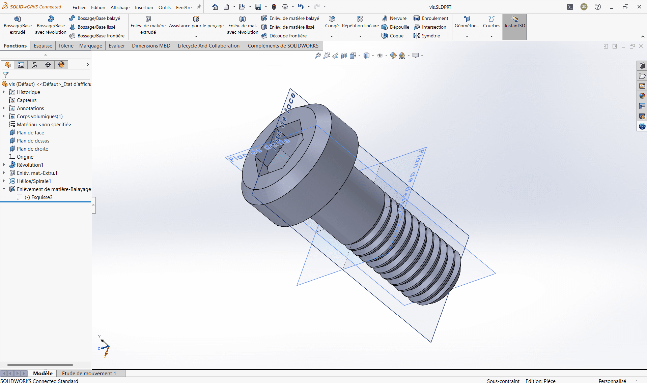Screen dimensions: 647x383
Task: Expand the Corps volumiques(1) node
Action: tap(4, 116)
